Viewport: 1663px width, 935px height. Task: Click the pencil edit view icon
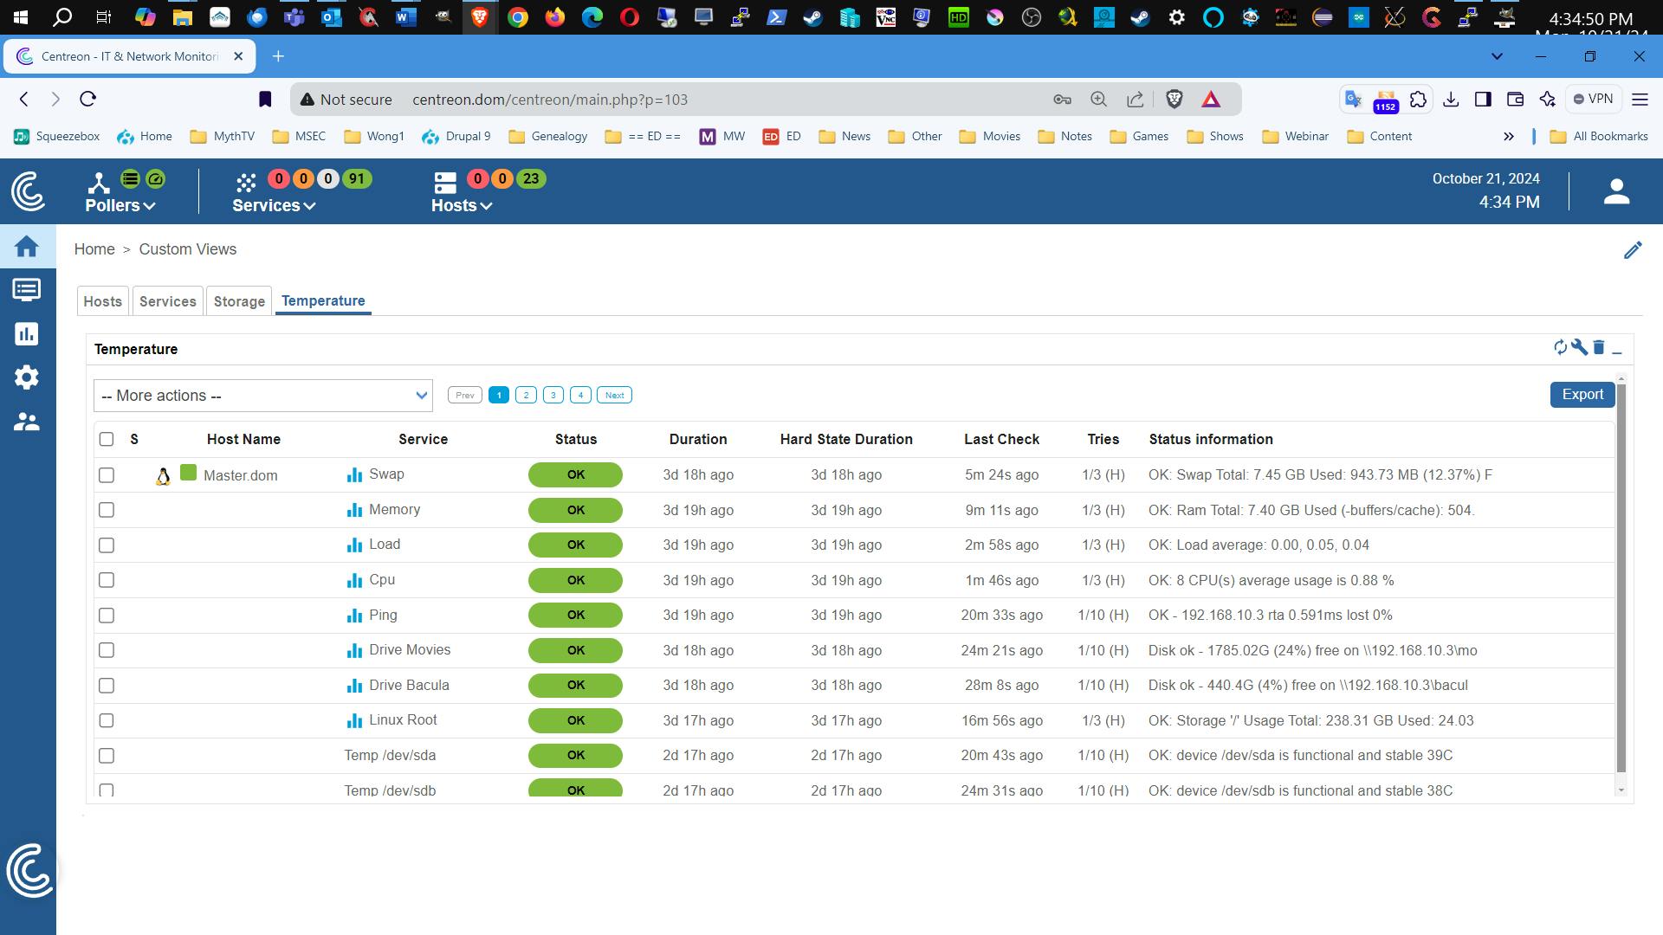1633,250
